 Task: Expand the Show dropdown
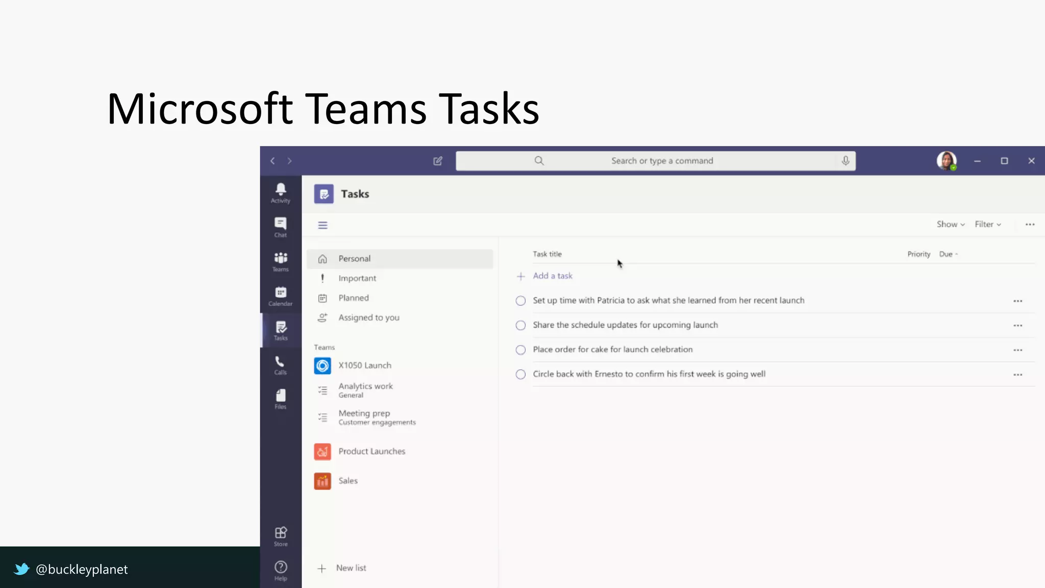click(x=951, y=224)
